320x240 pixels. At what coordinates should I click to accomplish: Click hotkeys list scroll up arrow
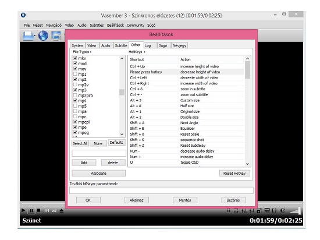247,59
